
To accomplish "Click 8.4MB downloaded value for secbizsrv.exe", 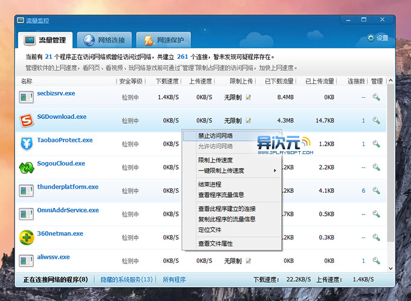I will click(x=285, y=97).
